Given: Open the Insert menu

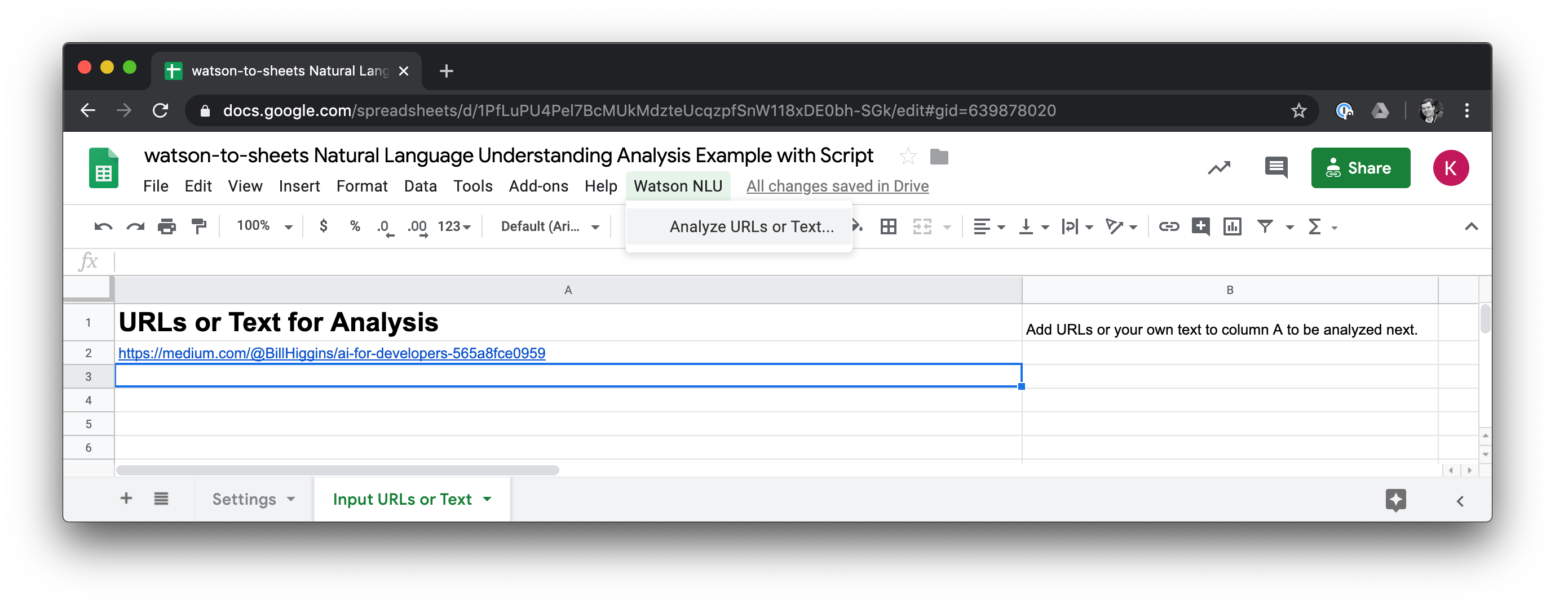Looking at the screenshot, I should tap(299, 186).
